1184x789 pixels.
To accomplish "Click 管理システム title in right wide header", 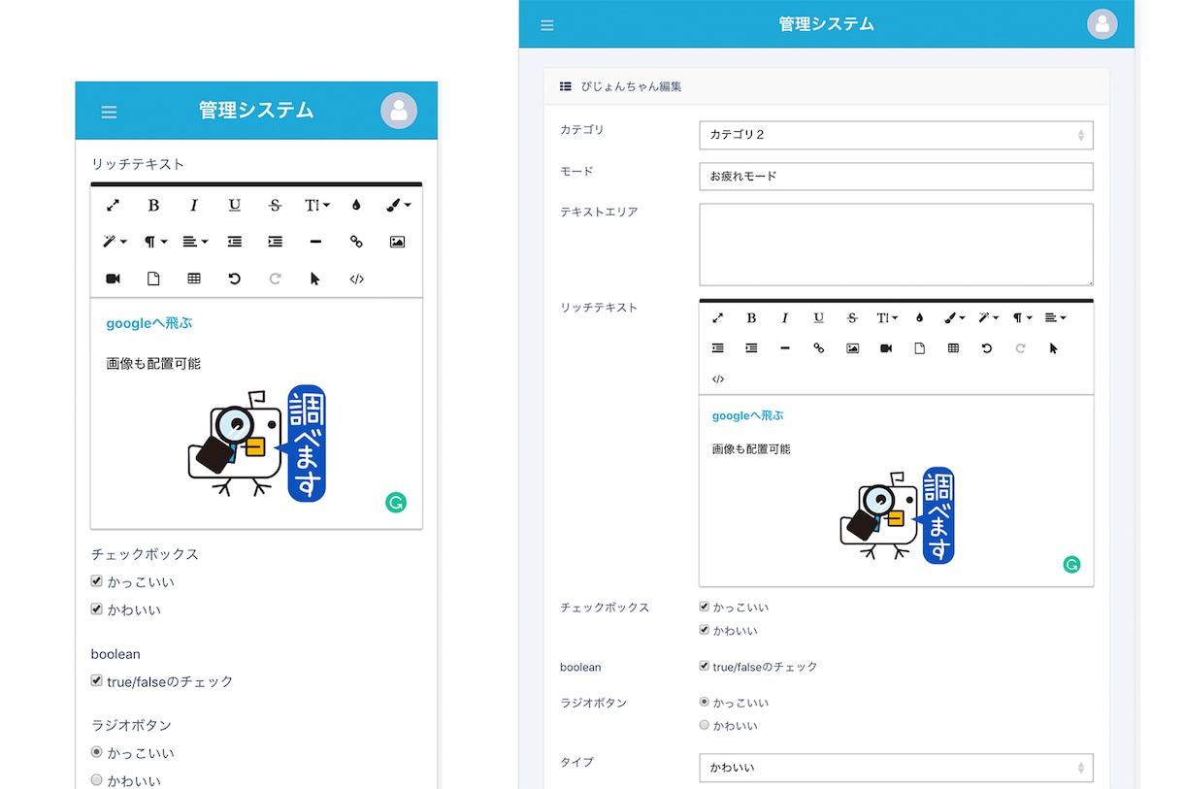I will 826,24.
